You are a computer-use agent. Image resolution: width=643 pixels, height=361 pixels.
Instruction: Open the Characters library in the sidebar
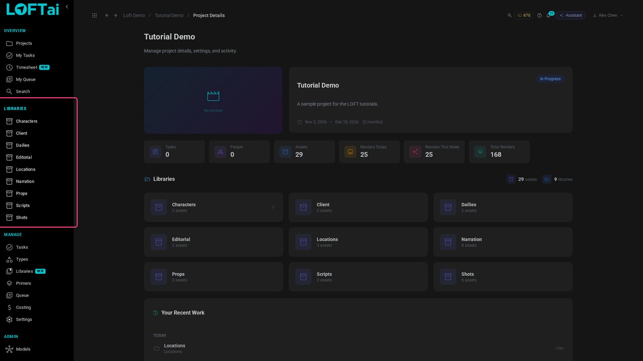(37, 121)
